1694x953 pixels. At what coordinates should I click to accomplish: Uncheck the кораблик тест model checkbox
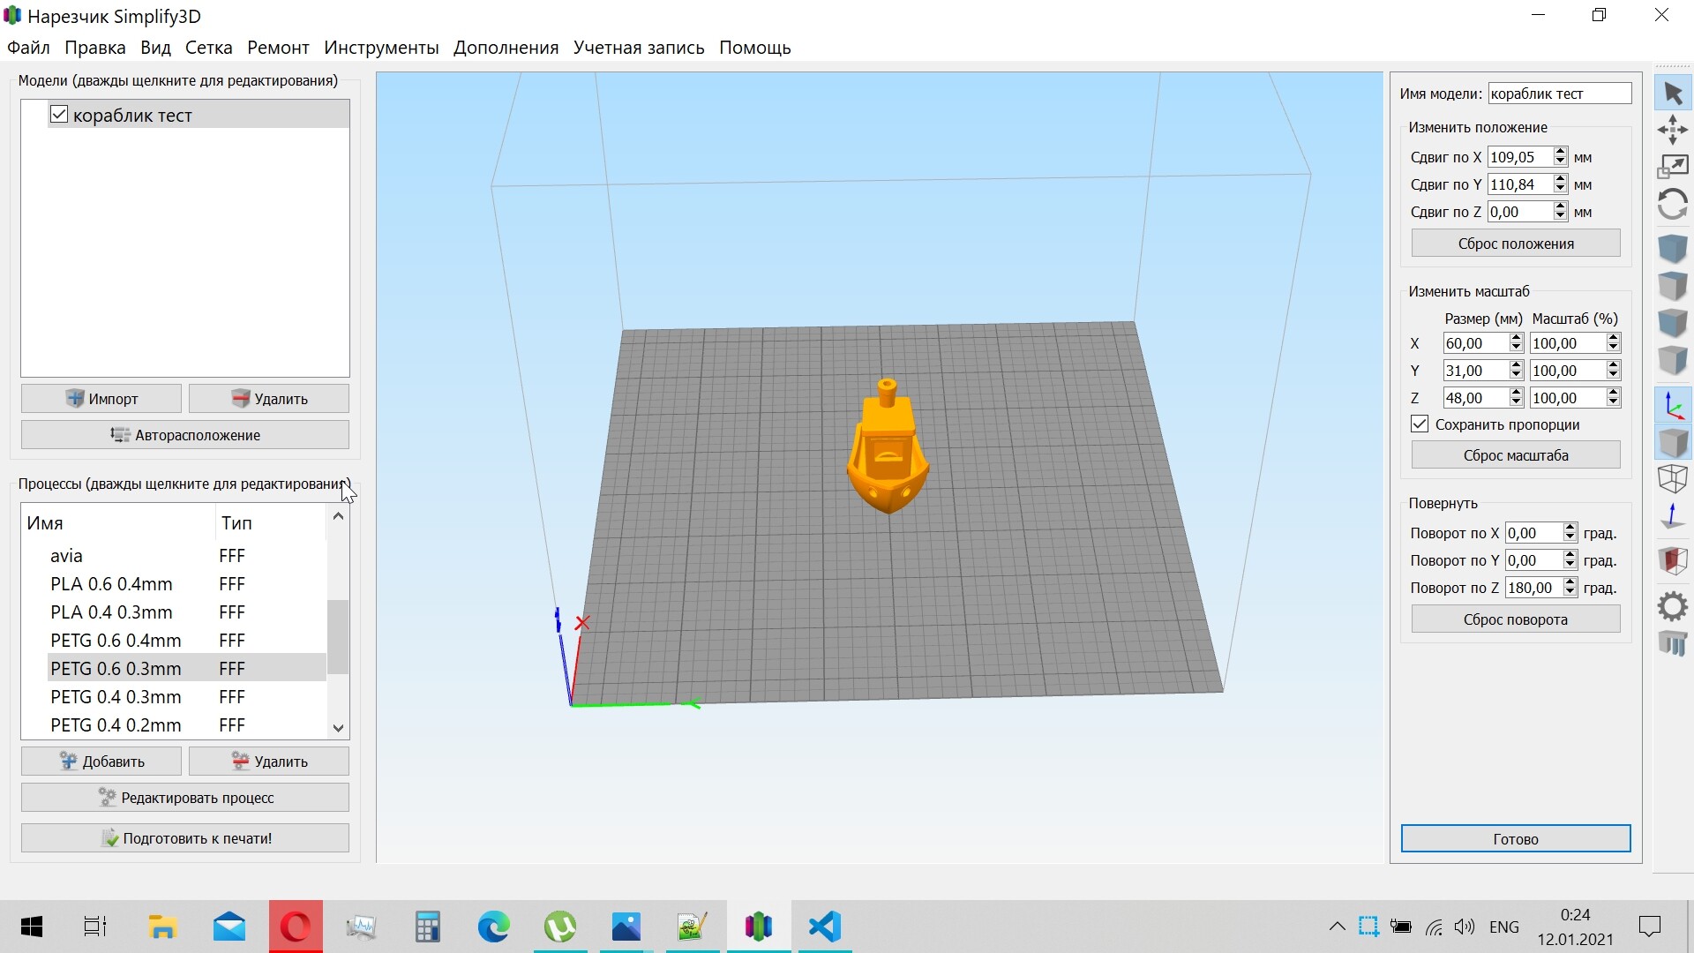[x=59, y=115]
